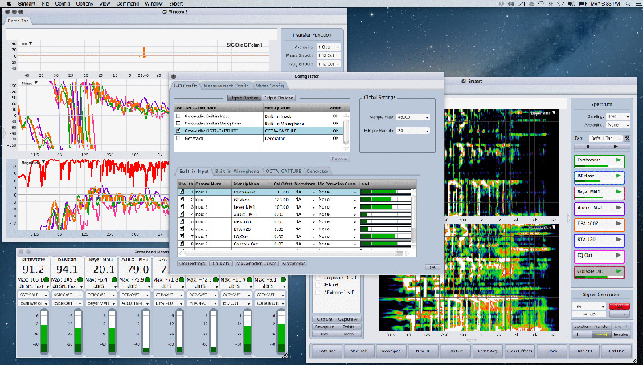Start the ISEMcon measurement with its play arrow
Image resolution: width=643 pixels, height=365 pixels.
618,176
